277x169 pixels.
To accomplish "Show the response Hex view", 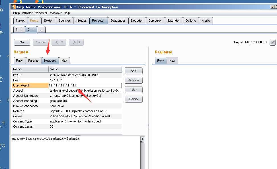I will pyautogui.click(x=172, y=61).
